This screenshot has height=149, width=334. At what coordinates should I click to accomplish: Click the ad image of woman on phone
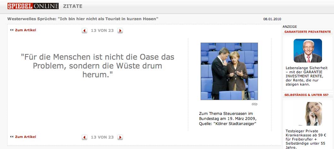pyautogui.click(x=313, y=114)
